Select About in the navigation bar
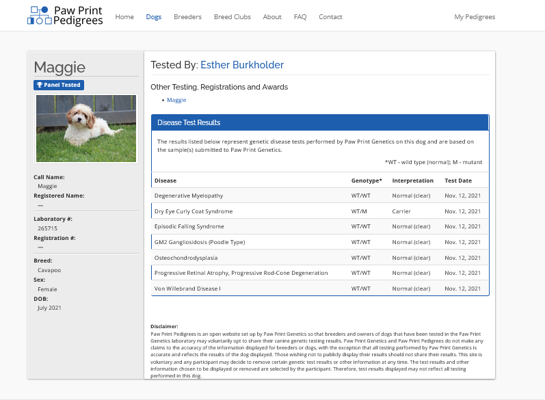 tap(272, 17)
